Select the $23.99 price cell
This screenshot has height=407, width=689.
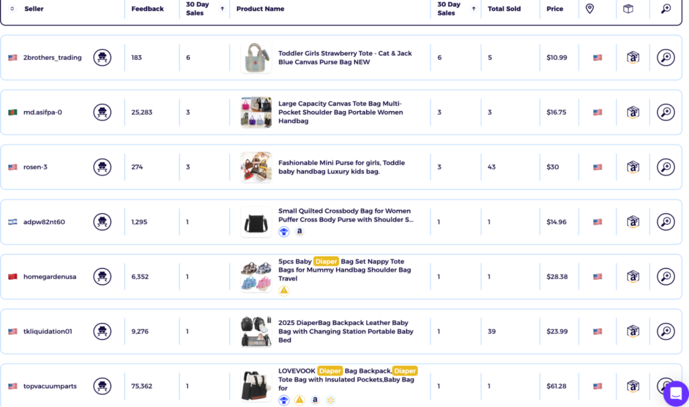pos(556,332)
